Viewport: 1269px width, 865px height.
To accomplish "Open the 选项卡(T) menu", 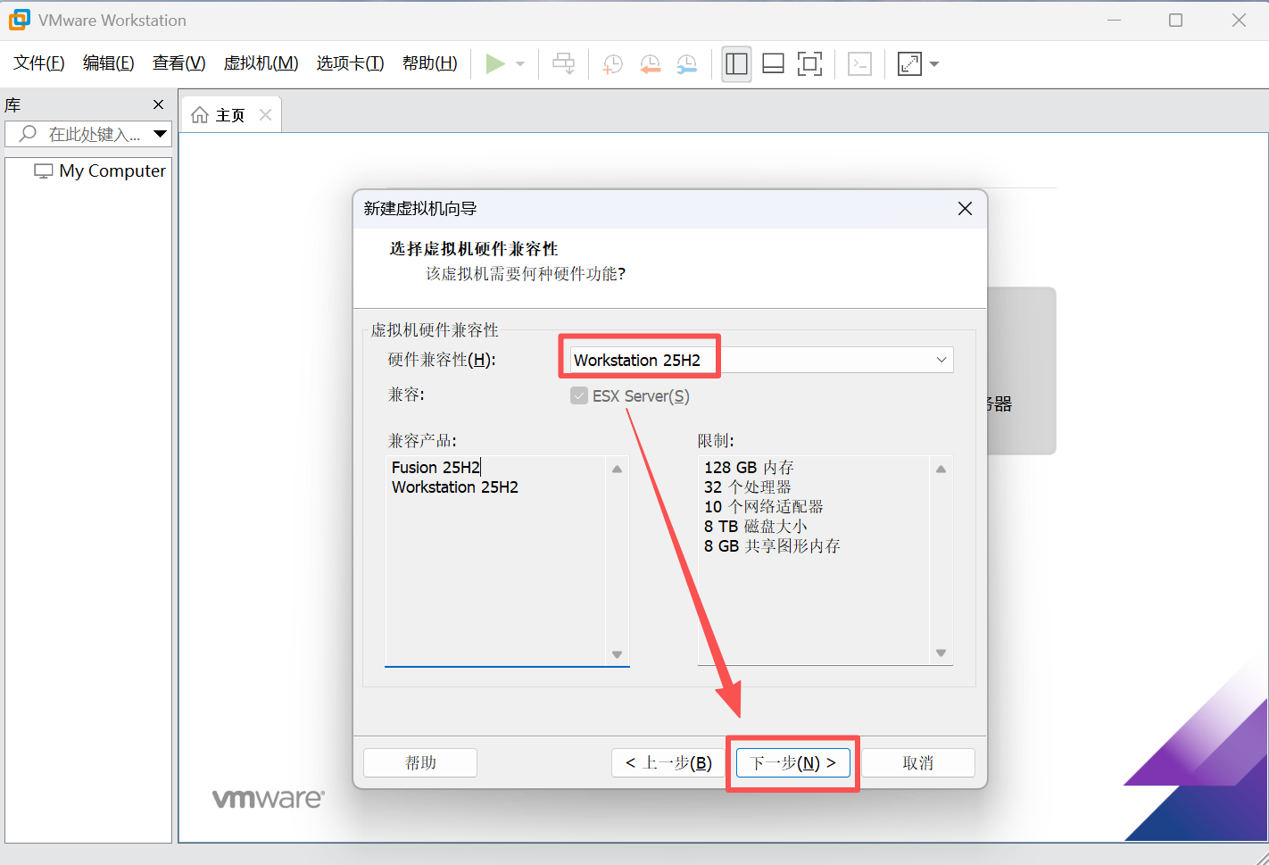I will (351, 63).
